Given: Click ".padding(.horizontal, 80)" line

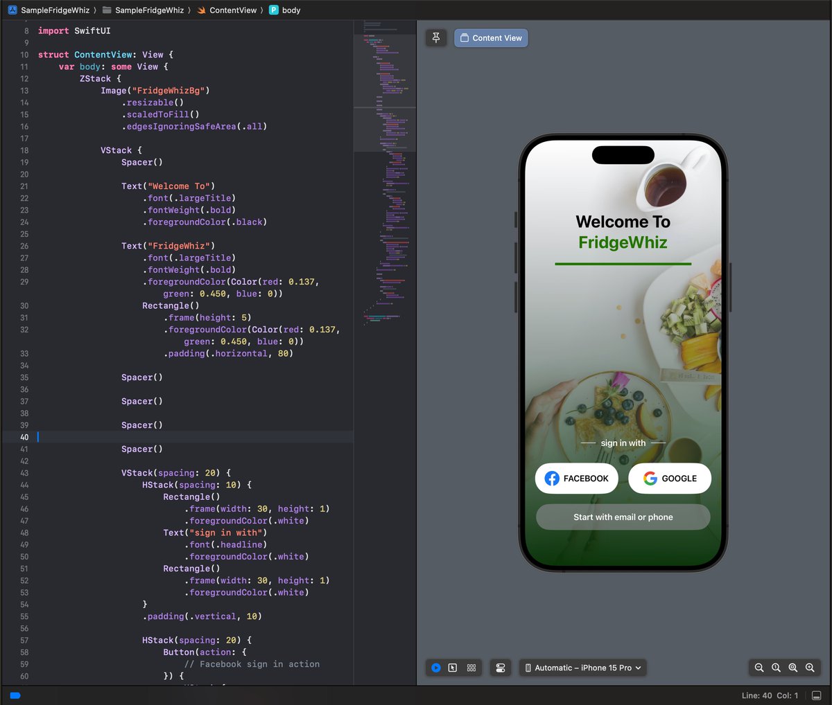Looking at the screenshot, I should 228,354.
